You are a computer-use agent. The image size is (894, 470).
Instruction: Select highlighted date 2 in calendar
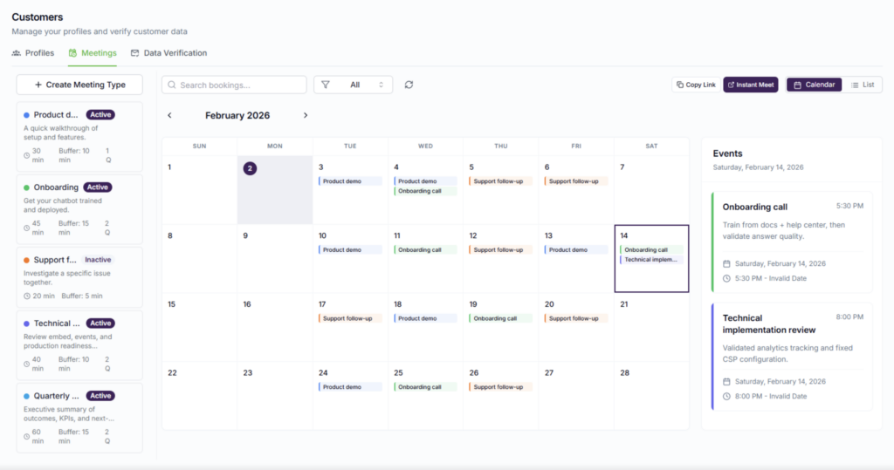tap(250, 168)
